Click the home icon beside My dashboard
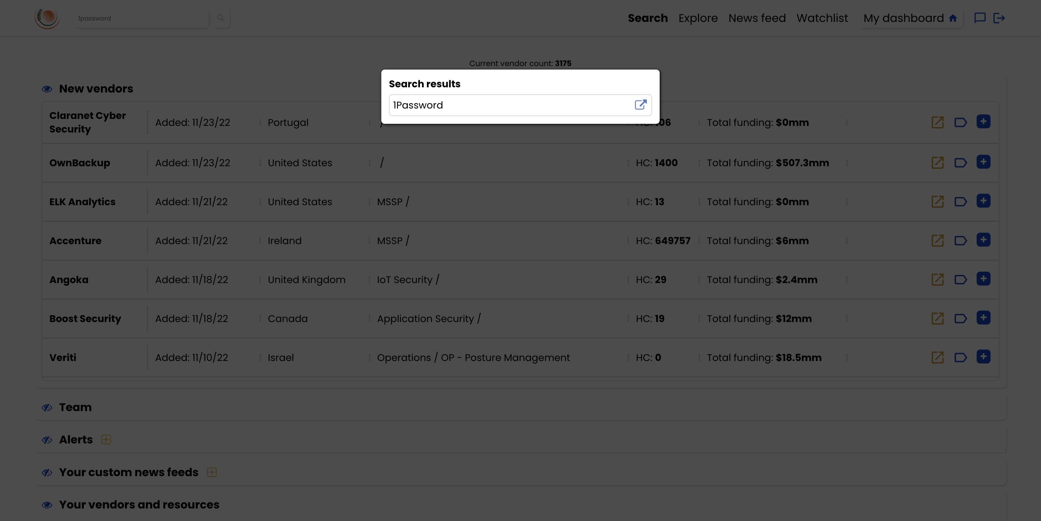Viewport: 1041px width, 521px height. (953, 18)
